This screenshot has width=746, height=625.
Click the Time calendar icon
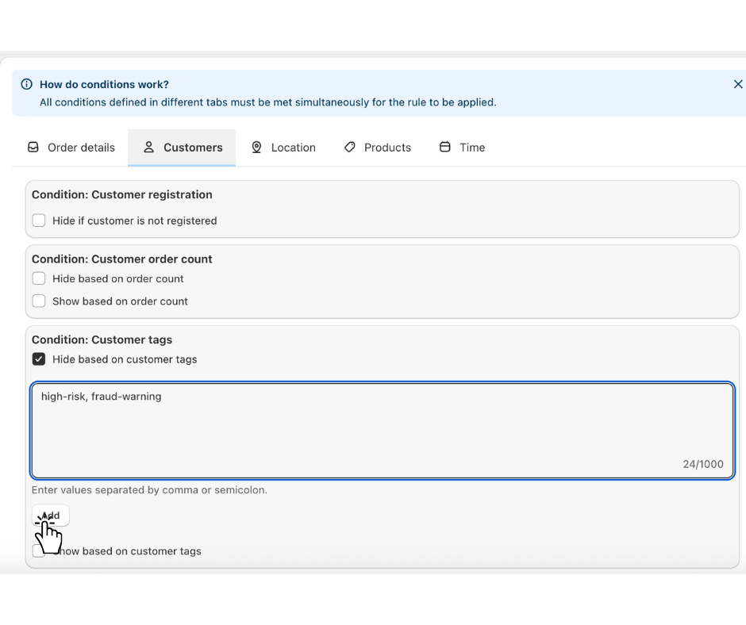pos(445,148)
